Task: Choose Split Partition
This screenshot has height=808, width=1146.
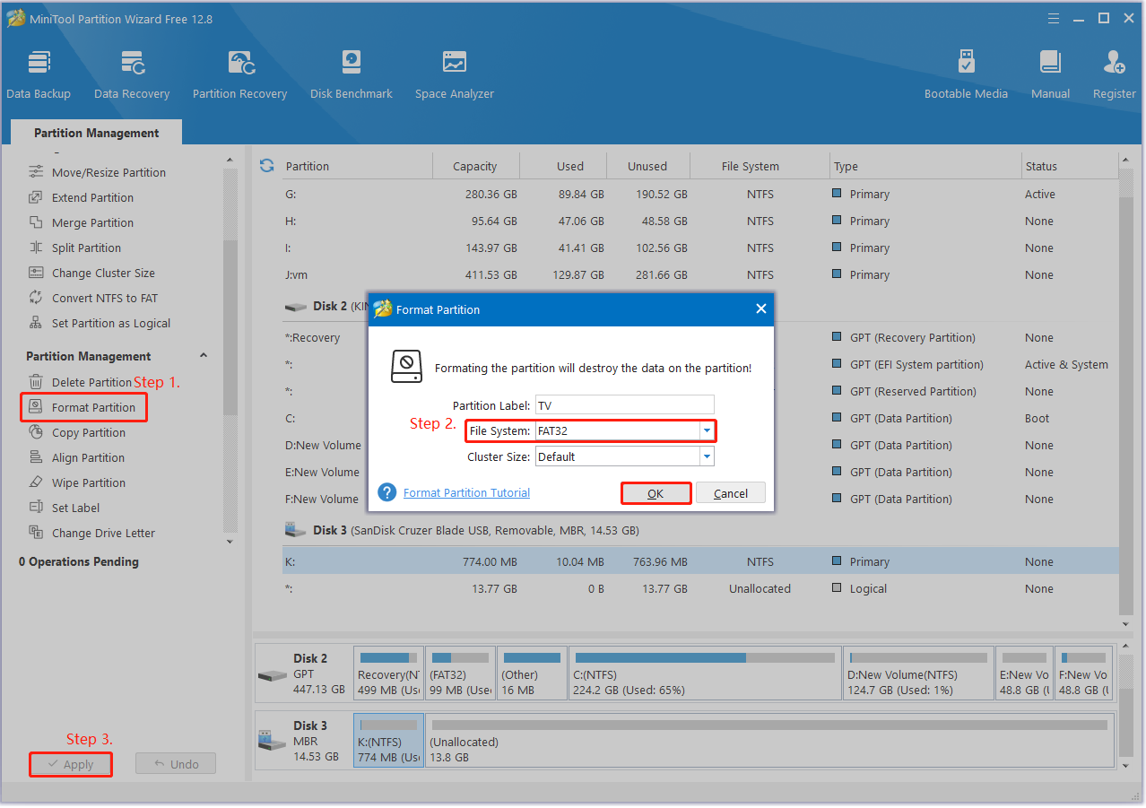Action: 86,248
